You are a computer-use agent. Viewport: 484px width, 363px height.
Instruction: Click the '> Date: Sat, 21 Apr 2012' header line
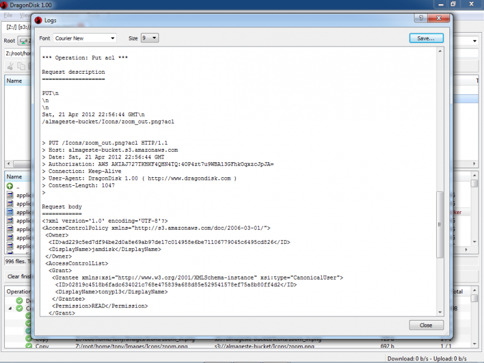[x=103, y=157]
